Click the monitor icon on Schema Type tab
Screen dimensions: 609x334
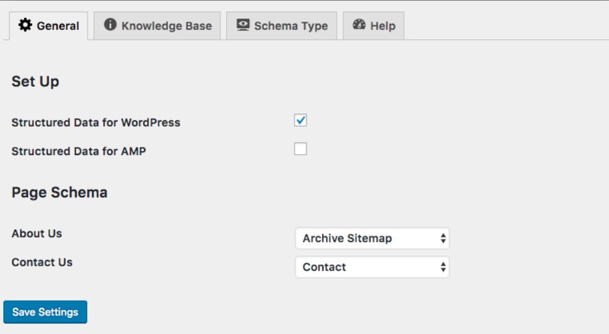coord(243,25)
